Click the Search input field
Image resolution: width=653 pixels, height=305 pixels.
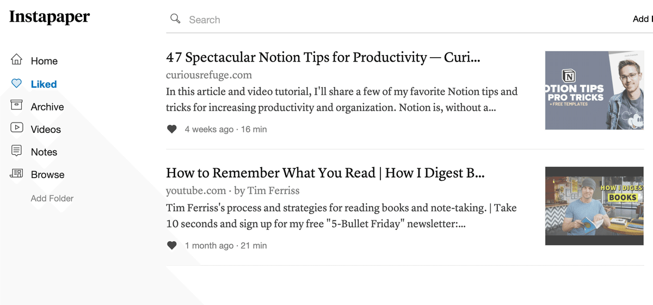(x=403, y=20)
